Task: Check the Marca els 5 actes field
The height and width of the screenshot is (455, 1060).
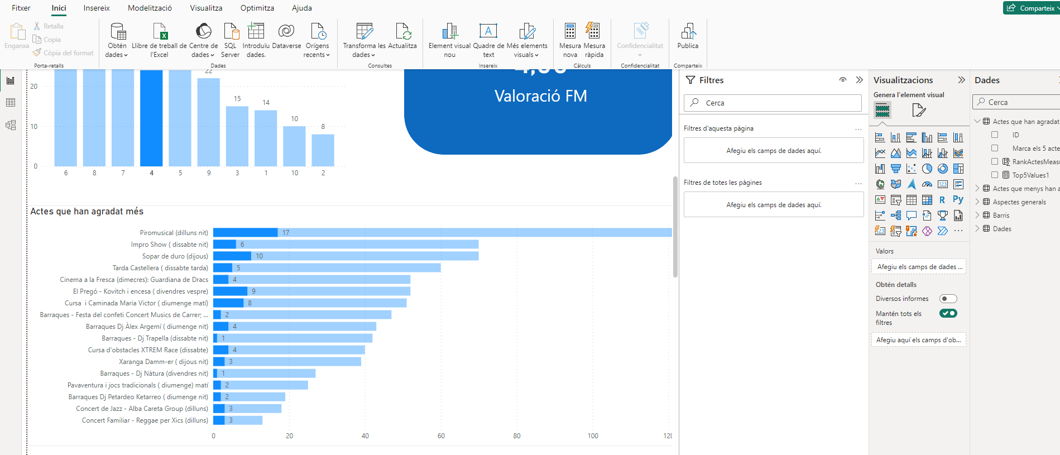Action: tap(995, 148)
